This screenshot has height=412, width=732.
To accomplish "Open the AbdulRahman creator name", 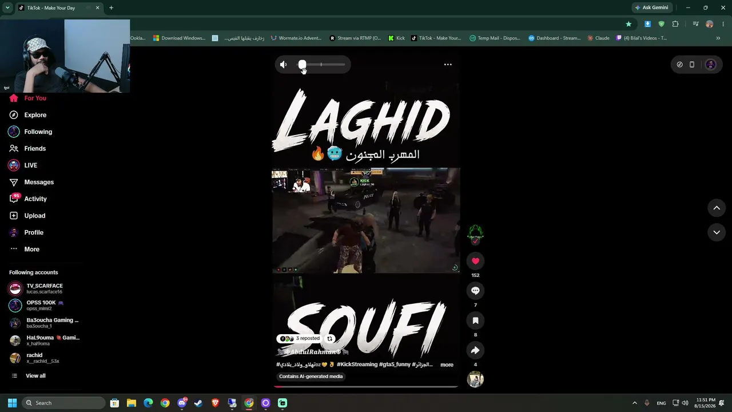I will (x=314, y=352).
